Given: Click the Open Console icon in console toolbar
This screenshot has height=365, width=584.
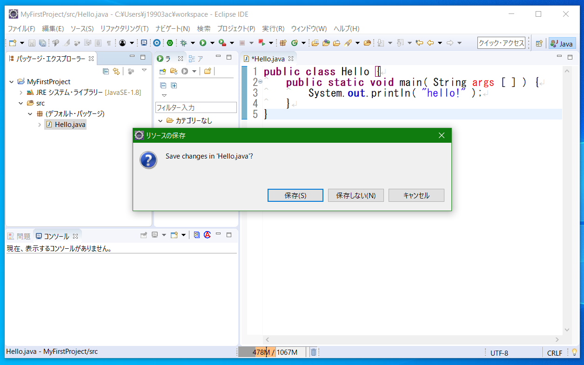Looking at the screenshot, I should tap(175, 235).
